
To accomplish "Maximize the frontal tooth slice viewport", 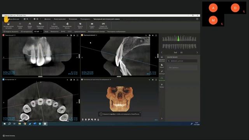I will click(x=77, y=35).
